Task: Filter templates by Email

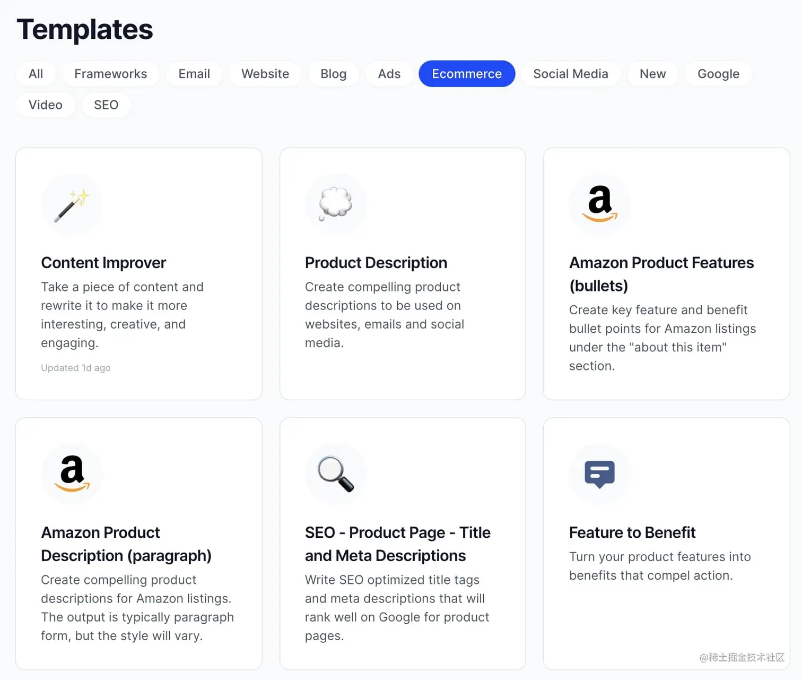Action: (194, 74)
